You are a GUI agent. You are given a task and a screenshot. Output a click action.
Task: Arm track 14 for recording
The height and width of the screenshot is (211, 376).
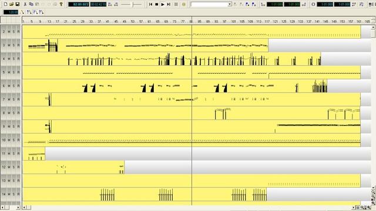(18, 194)
